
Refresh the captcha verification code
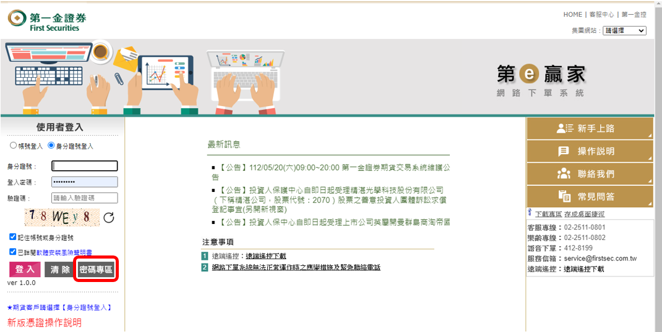109,217
